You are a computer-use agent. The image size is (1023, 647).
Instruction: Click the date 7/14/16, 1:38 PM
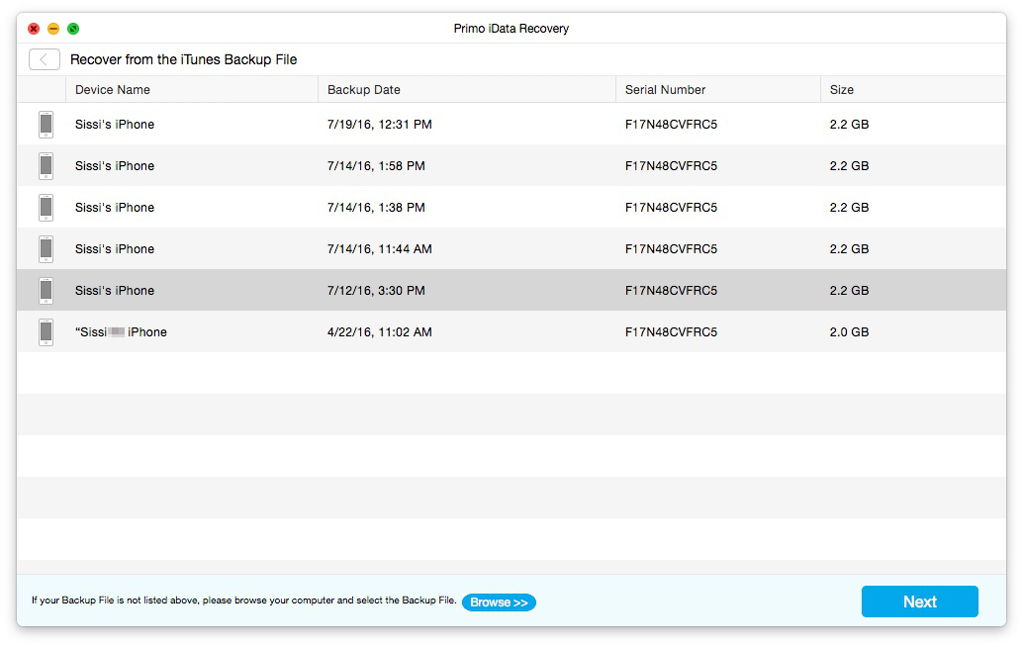pos(376,208)
